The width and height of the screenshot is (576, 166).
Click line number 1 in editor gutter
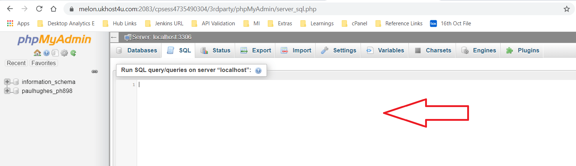(x=133, y=85)
